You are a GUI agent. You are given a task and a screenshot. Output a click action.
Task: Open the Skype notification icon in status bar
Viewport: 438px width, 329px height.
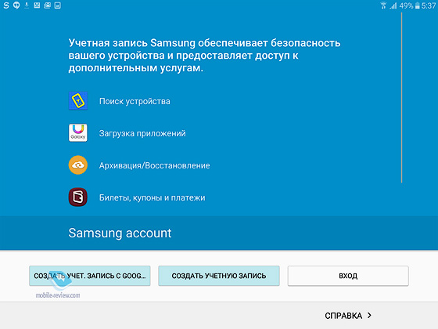6,5
